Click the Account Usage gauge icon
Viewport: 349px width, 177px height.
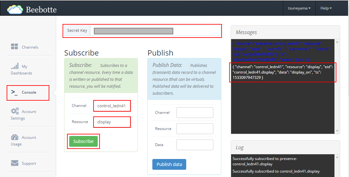tap(15, 137)
